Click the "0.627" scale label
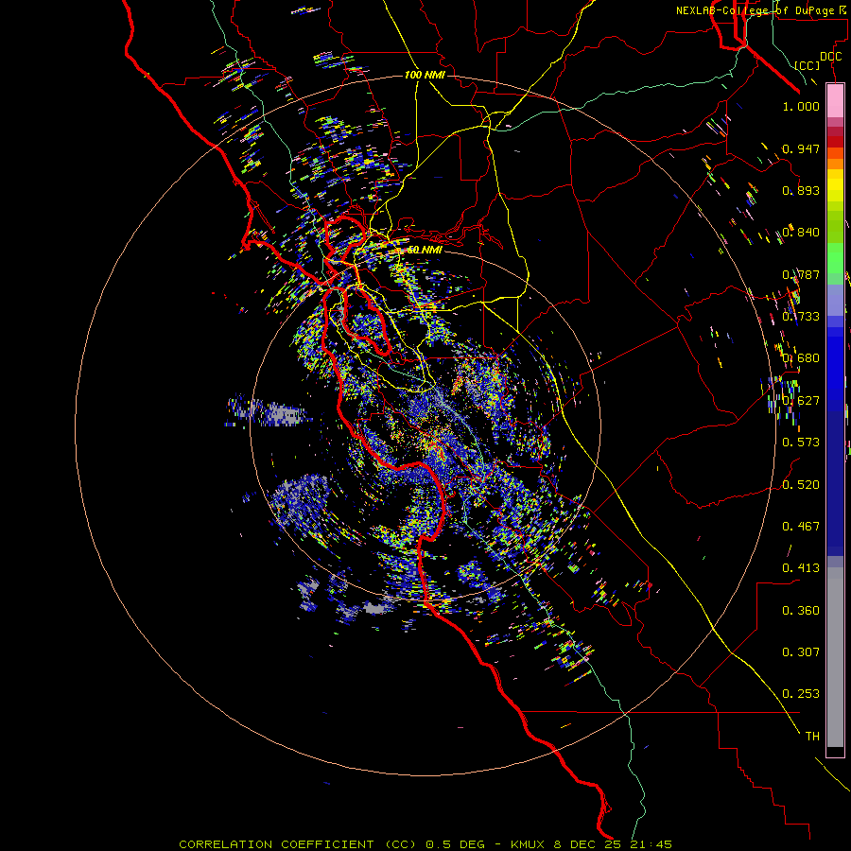The image size is (851, 851). pyautogui.click(x=801, y=400)
